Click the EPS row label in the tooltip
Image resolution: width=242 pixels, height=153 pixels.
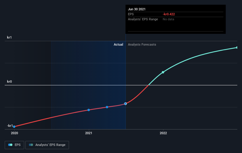point(131,14)
